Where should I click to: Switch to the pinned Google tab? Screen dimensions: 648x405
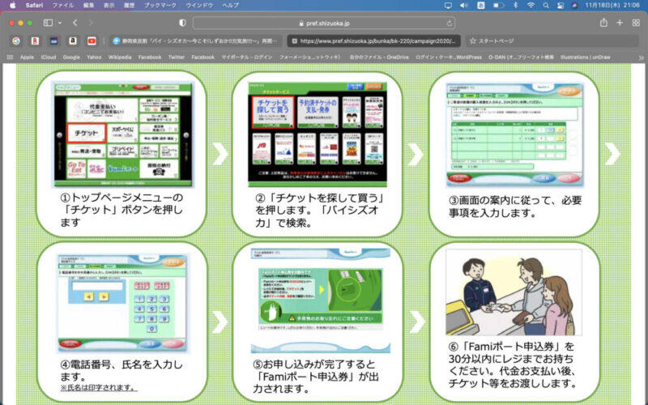(x=16, y=41)
